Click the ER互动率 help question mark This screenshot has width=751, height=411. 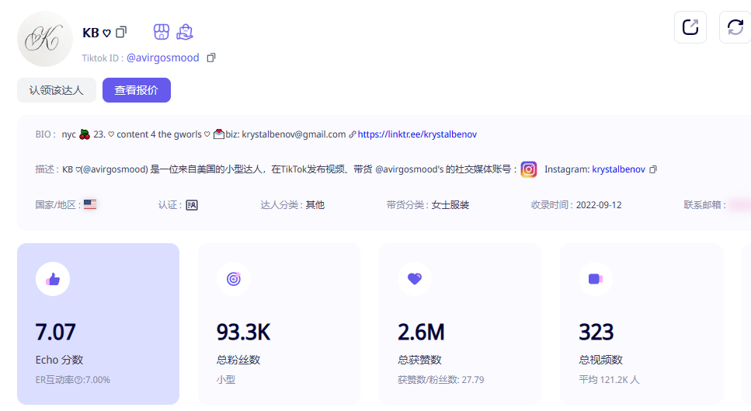click(78, 380)
